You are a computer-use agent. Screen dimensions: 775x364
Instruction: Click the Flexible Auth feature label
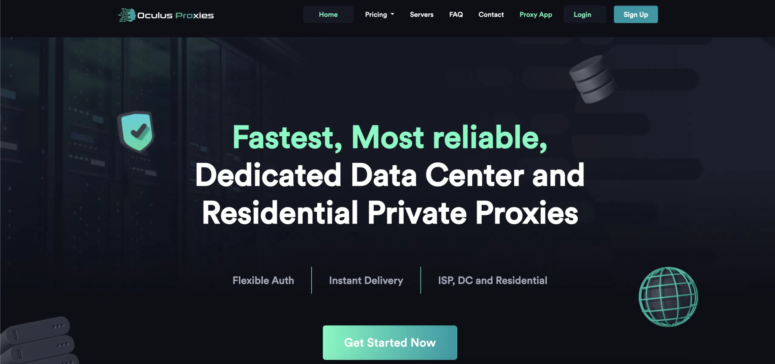coord(263,280)
